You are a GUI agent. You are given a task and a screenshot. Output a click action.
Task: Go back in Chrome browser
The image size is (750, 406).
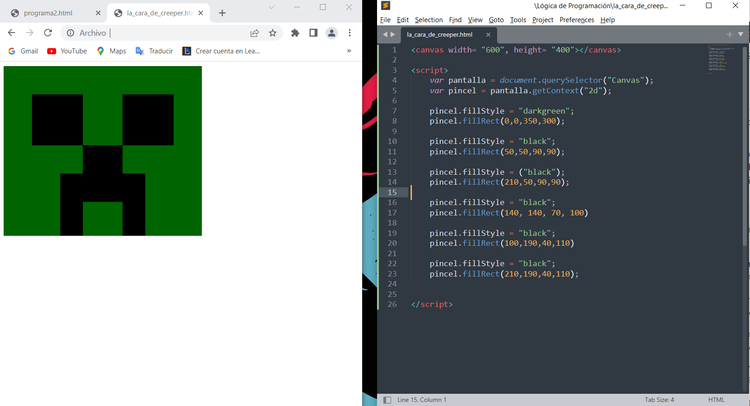tap(12, 33)
